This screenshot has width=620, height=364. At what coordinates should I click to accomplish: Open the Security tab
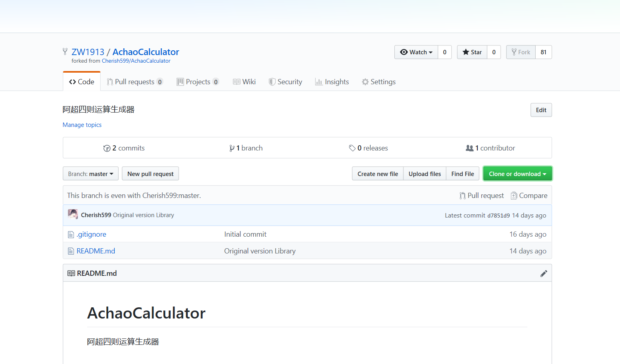[286, 82]
